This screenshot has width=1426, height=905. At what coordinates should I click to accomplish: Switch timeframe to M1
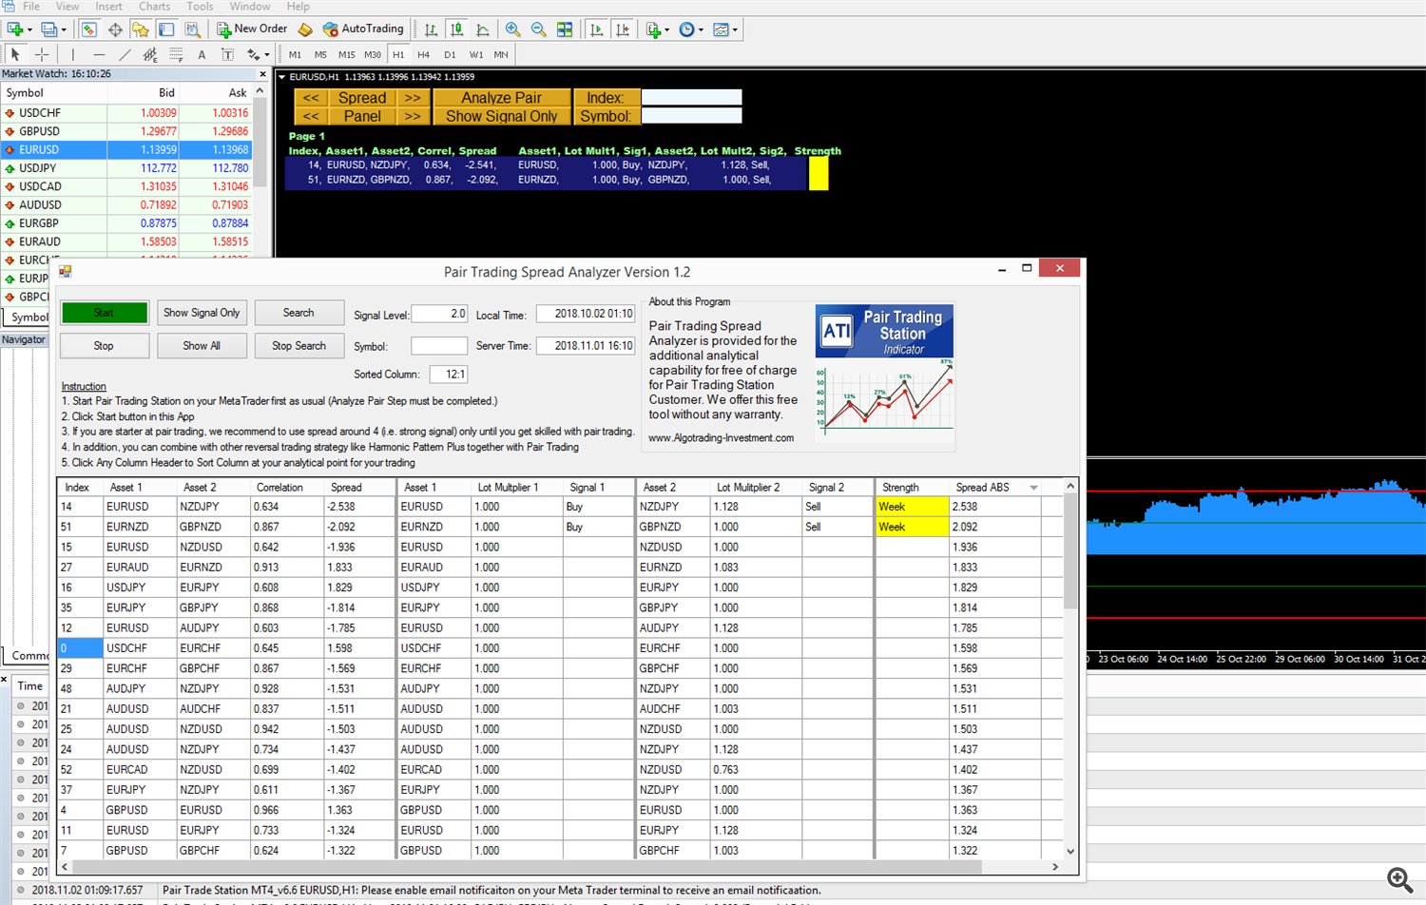[x=295, y=55]
